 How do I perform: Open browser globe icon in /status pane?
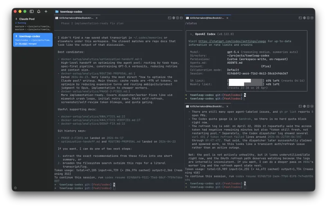click(x=304, y=18)
